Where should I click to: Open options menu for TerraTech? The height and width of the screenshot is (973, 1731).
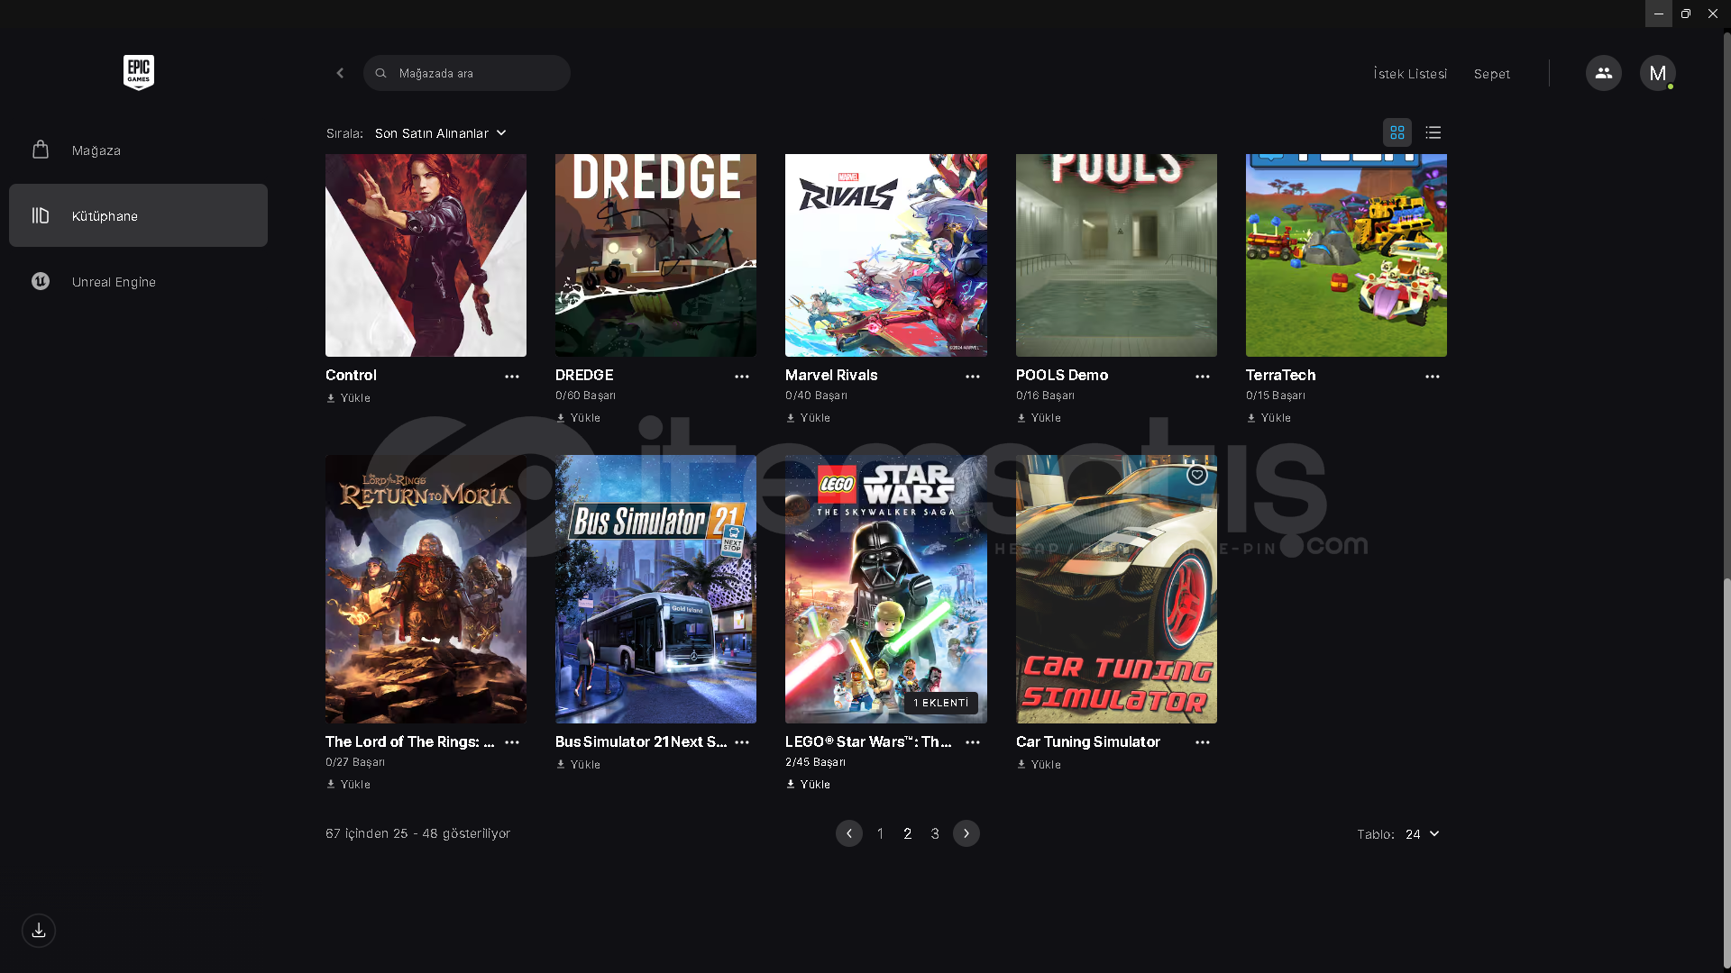tap(1433, 377)
